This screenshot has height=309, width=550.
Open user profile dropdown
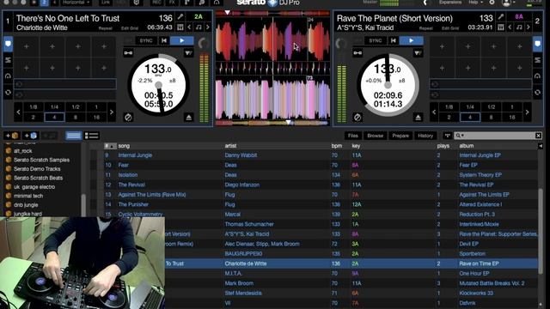(x=508, y=3)
